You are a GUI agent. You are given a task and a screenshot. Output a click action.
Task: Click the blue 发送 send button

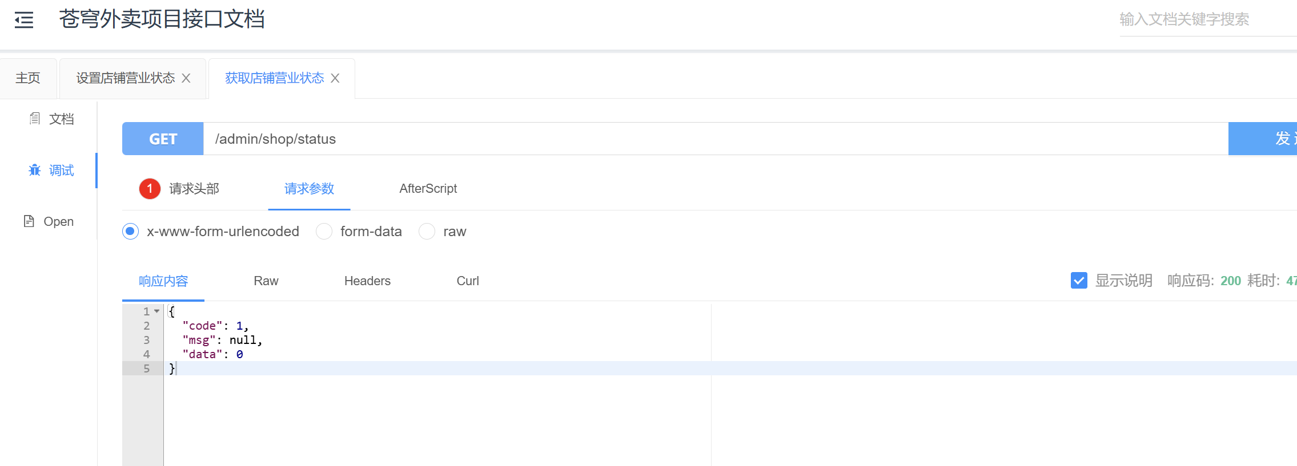click(1262, 139)
